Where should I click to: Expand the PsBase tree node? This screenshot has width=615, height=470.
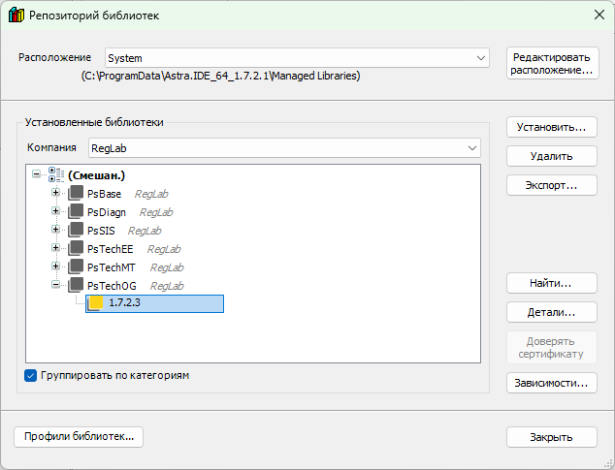55,194
